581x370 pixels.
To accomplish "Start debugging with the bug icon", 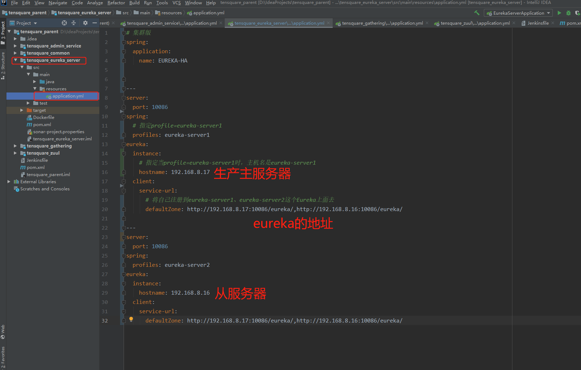I will 568,13.
